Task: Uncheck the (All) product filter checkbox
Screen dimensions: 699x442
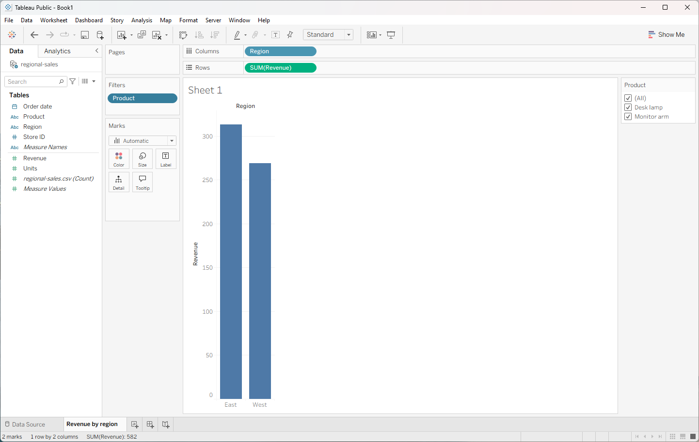Action: click(x=628, y=98)
